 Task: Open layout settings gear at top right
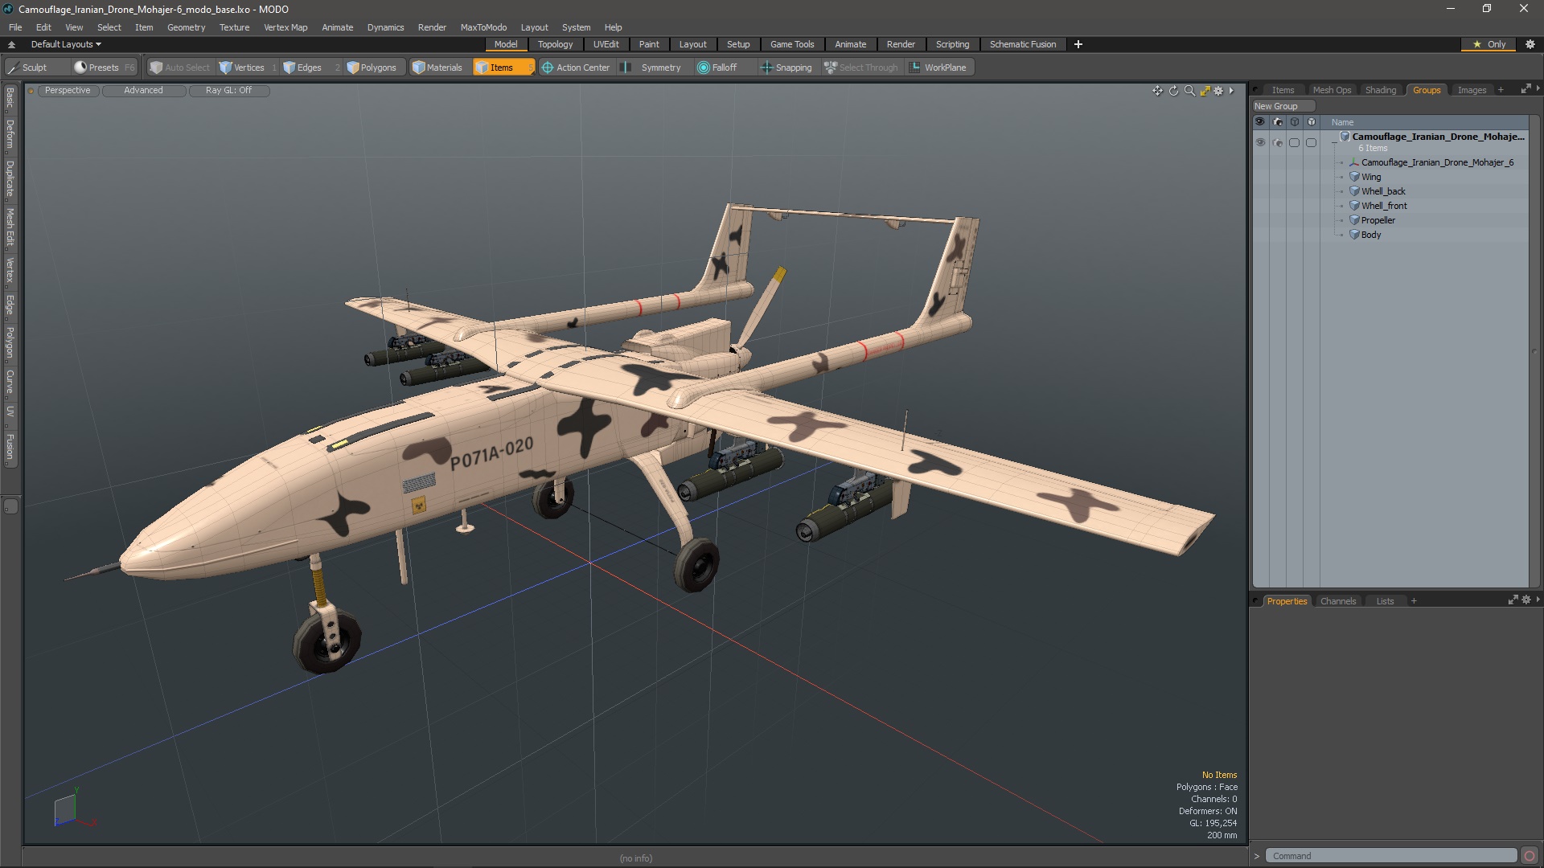click(1530, 44)
